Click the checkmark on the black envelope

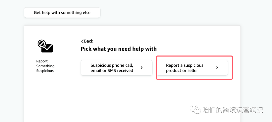[x=49, y=47]
